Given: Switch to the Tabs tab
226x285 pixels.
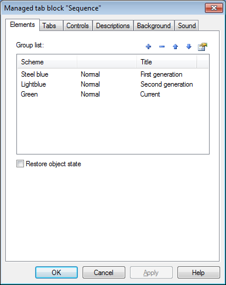Looking at the screenshot, I should click(x=49, y=26).
